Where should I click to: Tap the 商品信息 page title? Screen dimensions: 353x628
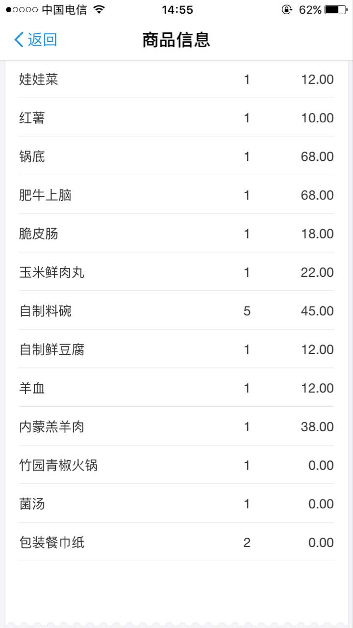pos(176,40)
